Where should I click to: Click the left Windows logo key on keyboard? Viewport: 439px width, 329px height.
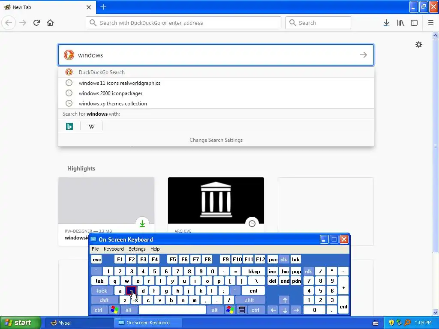coord(114,310)
